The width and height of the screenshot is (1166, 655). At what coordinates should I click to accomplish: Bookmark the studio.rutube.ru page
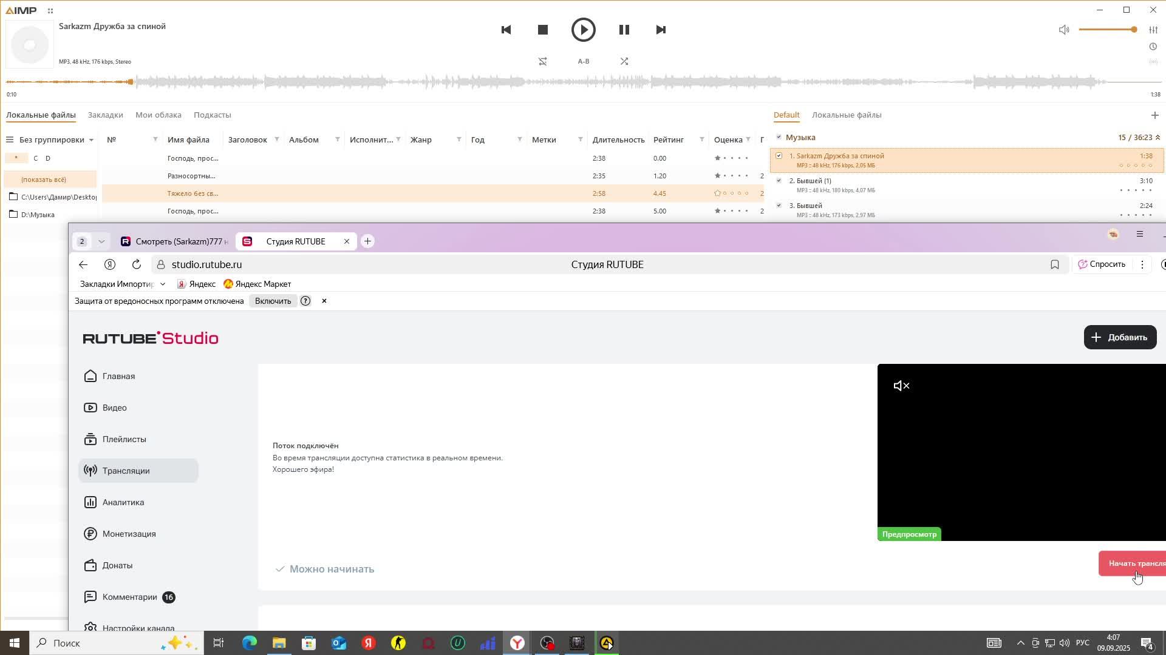[1054, 264]
